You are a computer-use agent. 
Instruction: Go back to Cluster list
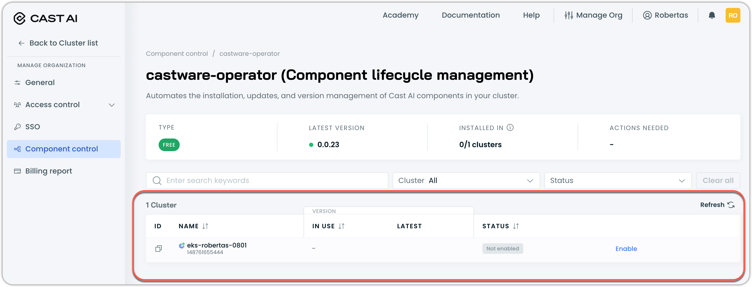point(63,43)
